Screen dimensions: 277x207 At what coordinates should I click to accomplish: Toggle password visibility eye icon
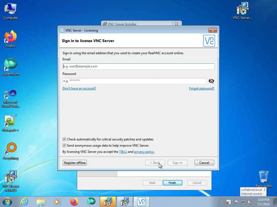pyautogui.click(x=211, y=81)
